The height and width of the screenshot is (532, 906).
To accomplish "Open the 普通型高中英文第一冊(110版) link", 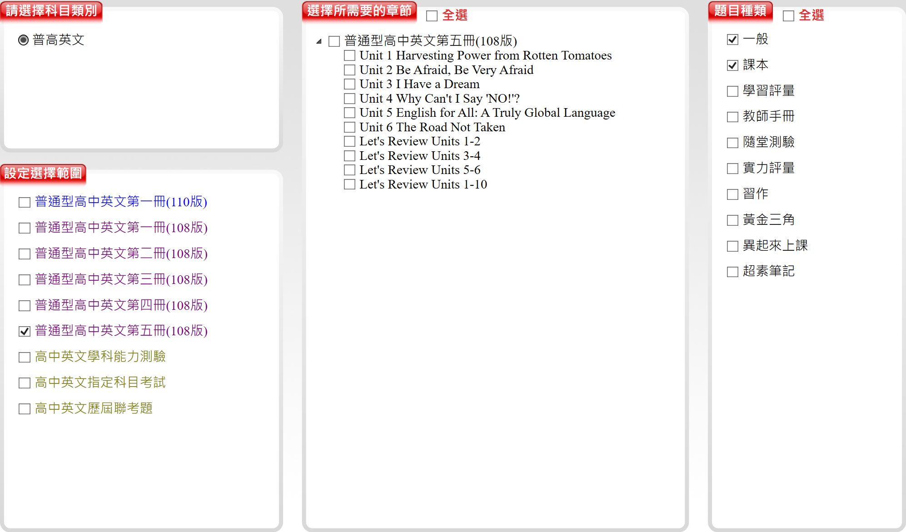I will click(121, 202).
